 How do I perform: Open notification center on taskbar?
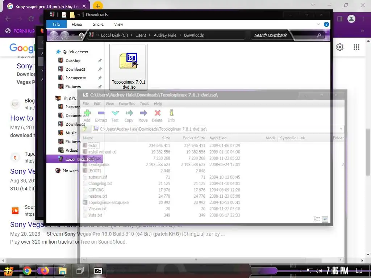(x=359, y=271)
